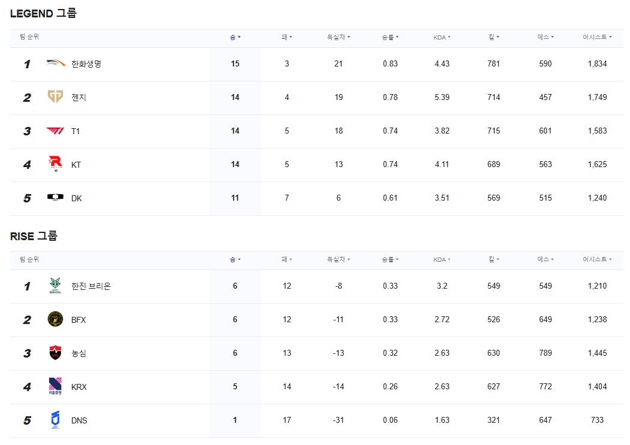
Task: Sort LEGEND group by 어시스트 column
Action: pos(597,37)
